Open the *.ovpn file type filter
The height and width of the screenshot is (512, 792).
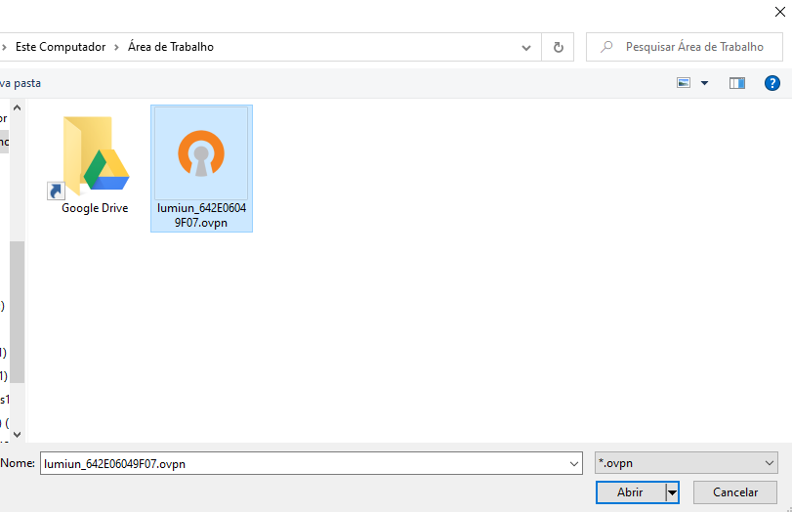(x=686, y=463)
